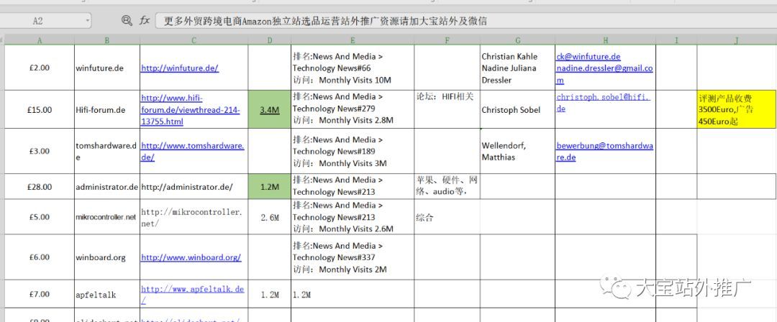The height and width of the screenshot is (322, 777).
Task: Select column J header
Action: 737,40
